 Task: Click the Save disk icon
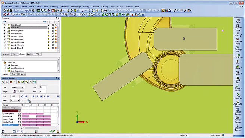click(11, 10)
